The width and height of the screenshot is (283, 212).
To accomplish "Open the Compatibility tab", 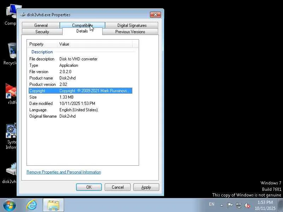I will point(82,25).
